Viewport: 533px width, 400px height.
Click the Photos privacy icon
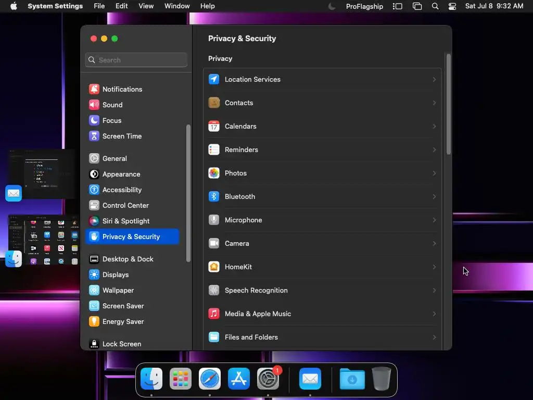tap(214, 173)
